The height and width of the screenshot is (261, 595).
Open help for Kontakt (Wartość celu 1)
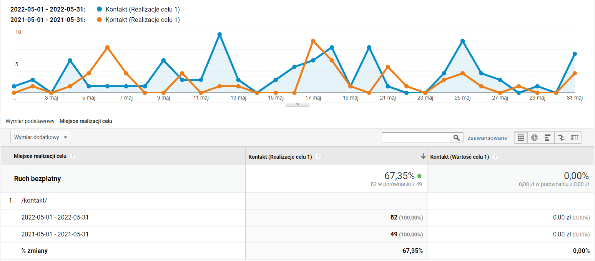[x=495, y=157]
